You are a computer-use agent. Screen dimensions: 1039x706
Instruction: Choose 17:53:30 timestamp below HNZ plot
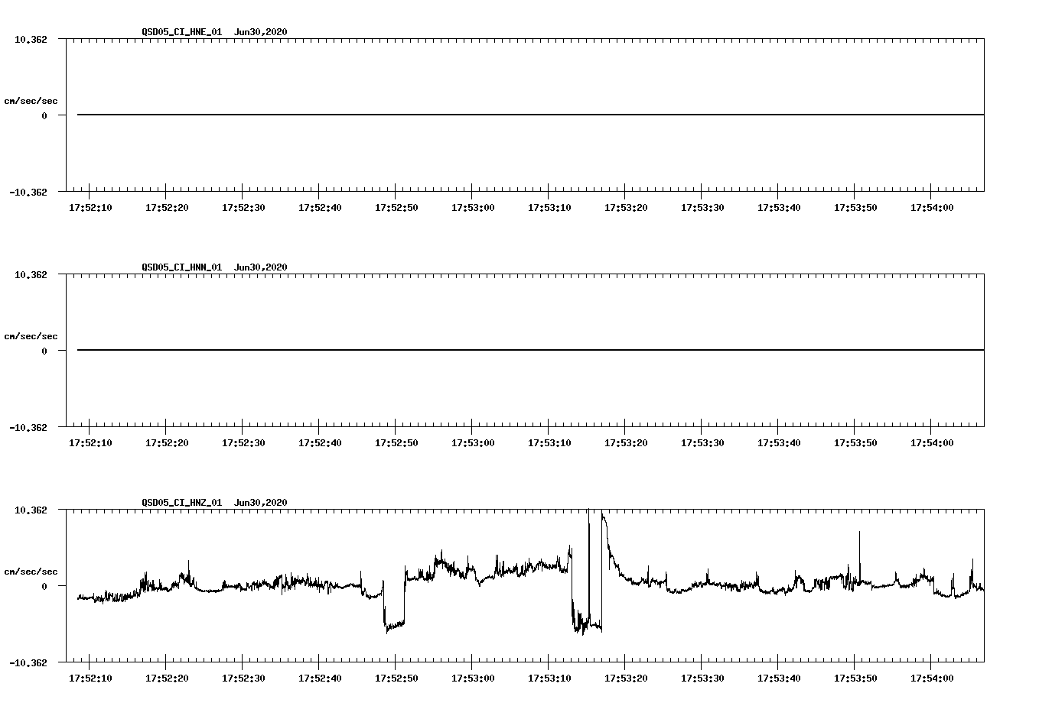(702, 678)
